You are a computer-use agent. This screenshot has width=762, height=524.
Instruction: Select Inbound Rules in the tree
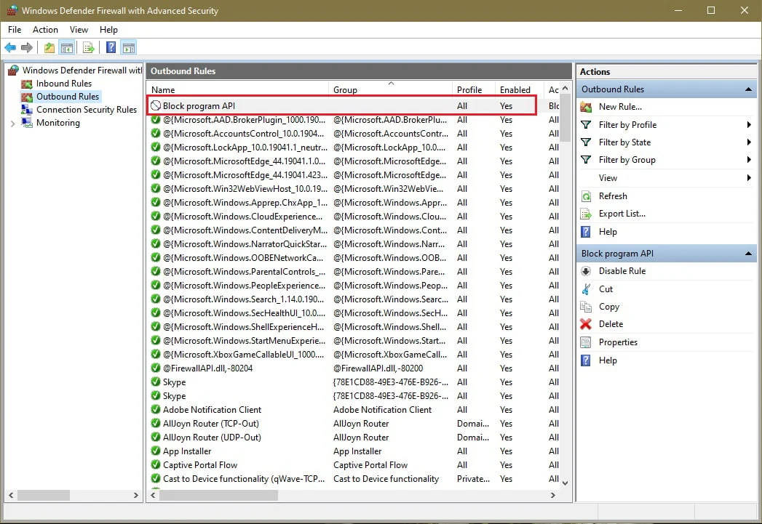63,84
